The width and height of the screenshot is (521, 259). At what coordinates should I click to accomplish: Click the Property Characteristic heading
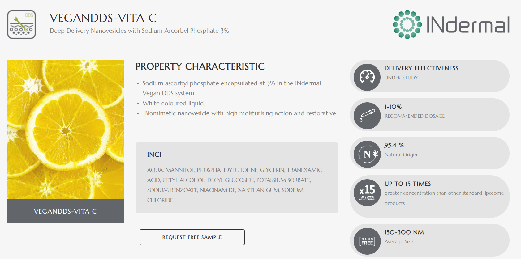tap(200, 66)
